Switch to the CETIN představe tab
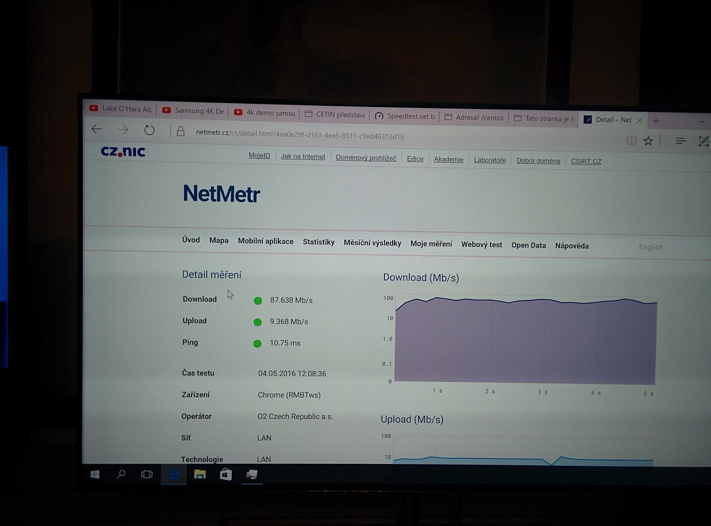The height and width of the screenshot is (526, 711). [335, 115]
